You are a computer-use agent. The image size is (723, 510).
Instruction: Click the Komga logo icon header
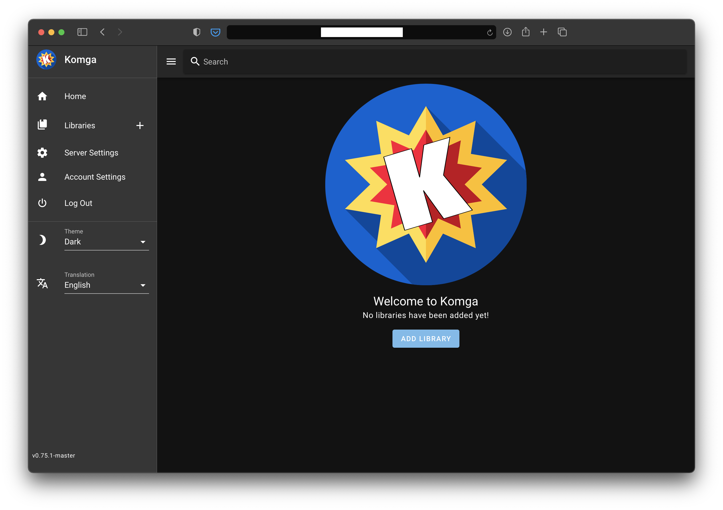47,60
